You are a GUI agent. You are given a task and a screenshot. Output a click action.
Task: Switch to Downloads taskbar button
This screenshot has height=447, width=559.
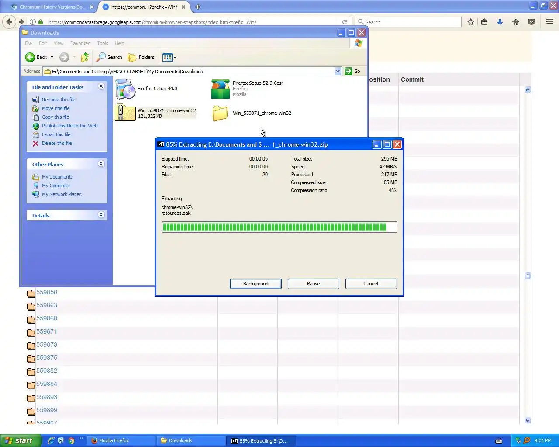[x=191, y=440]
